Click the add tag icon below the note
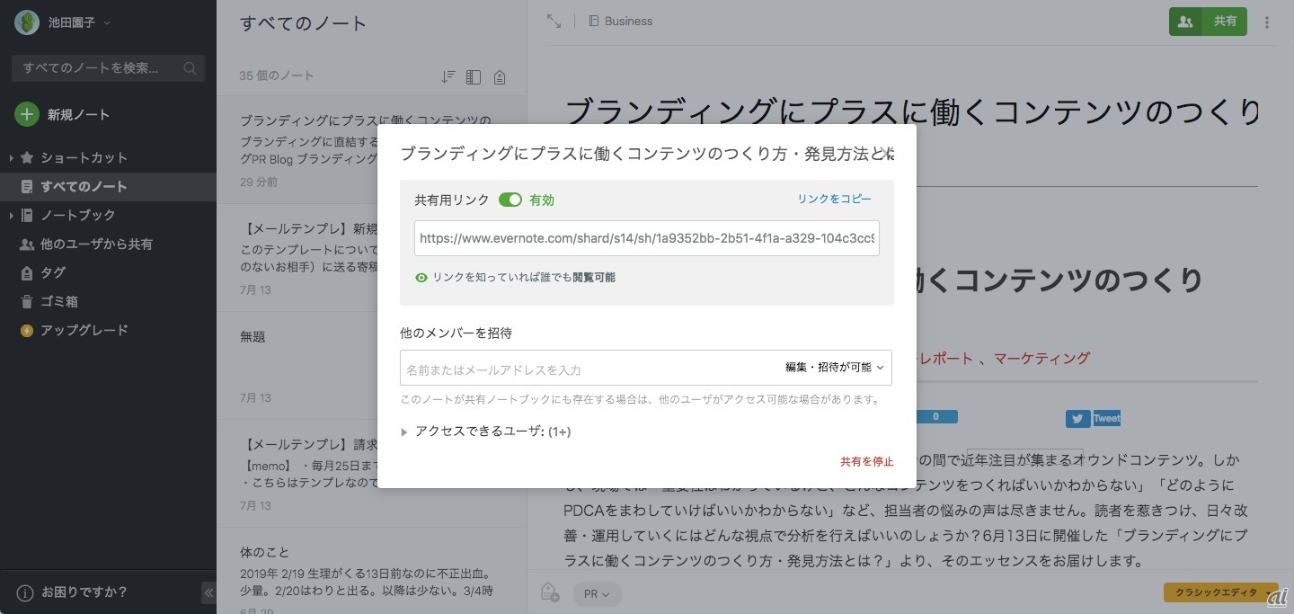This screenshot has height=614, width=1294. click(550, 592)
